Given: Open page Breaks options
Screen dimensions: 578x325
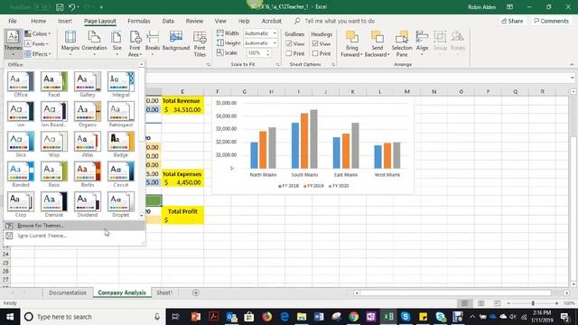Looking at the screenshot, I should tap(153, 44).
